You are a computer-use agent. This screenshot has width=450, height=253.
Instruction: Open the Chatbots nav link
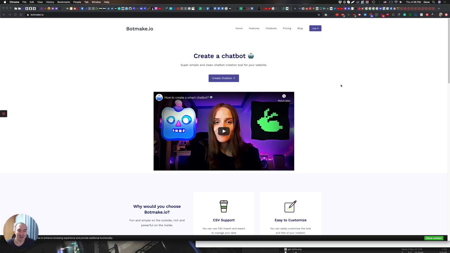point(271,28)
